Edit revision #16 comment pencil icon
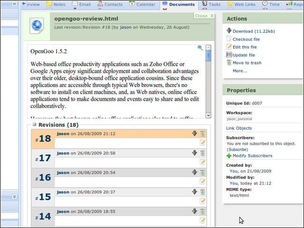The image size is (304, 228). [x=202, y=181]
